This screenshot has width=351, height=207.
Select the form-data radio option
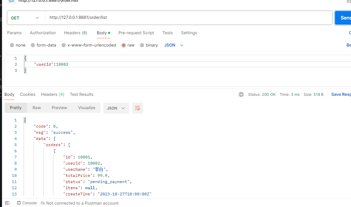(43, 45)
